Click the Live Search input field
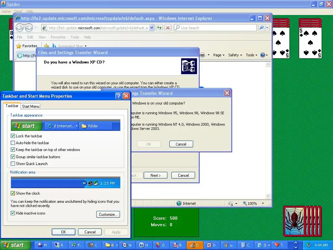This screenshot has height=250, width=333. coord(215,28)
